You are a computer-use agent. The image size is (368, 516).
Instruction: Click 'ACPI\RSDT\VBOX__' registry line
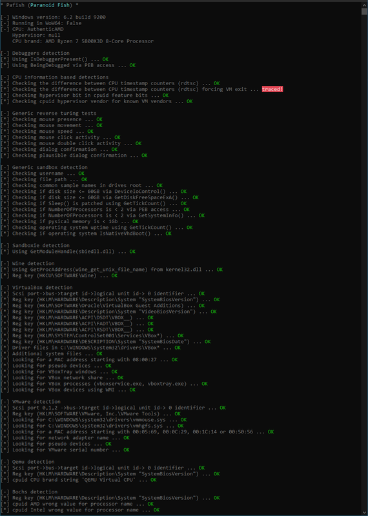coord(77,330)
